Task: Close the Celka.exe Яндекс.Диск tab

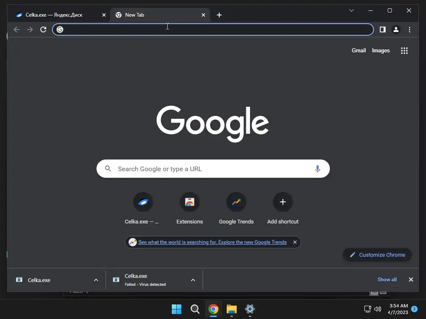Action: point(104,15)
